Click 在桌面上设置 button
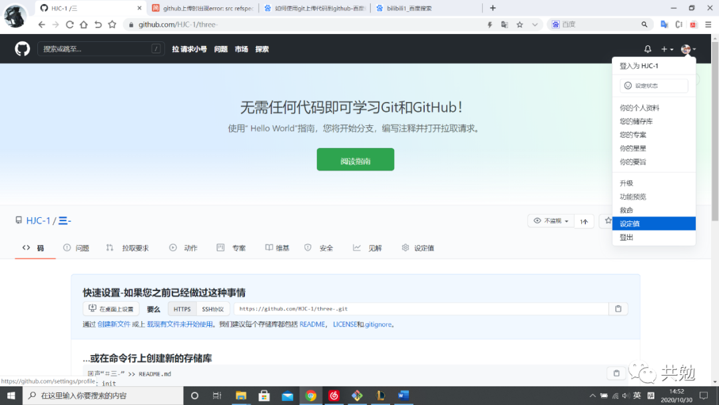The width and height of the screenshot is (719, 405). pyautogui.click(x=111, y=308)
